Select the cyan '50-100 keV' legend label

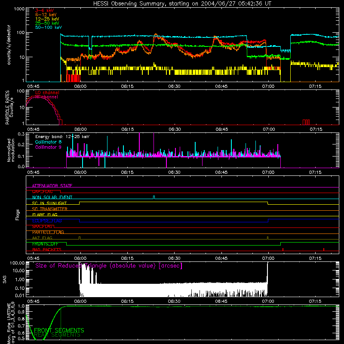tap(49, 28)
